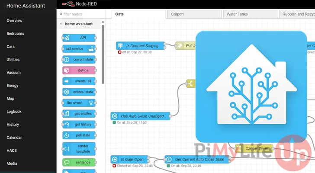This screenshot has width=315, height=173.
Task: Click the yellow Pull node in flow
Action: click(186, 46)
